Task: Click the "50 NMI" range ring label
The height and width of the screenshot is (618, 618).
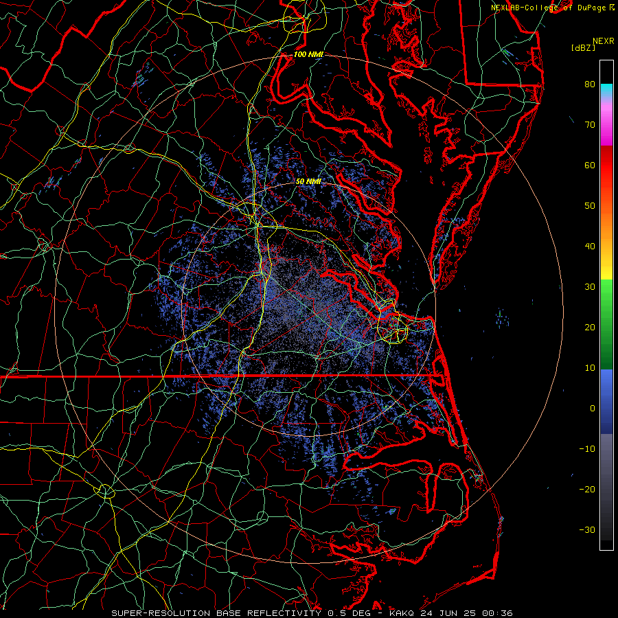Action: [308, 181]
